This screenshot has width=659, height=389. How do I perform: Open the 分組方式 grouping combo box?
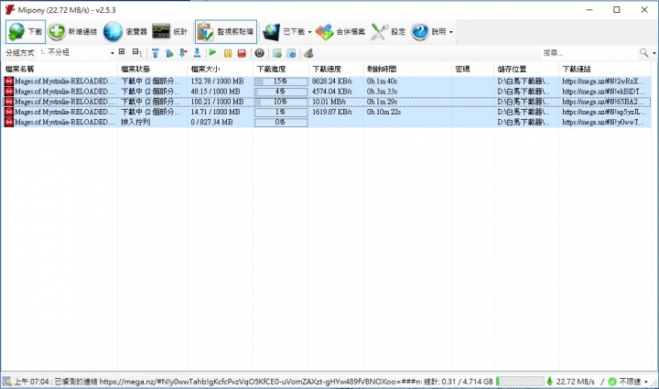click(x=77, y=52)
